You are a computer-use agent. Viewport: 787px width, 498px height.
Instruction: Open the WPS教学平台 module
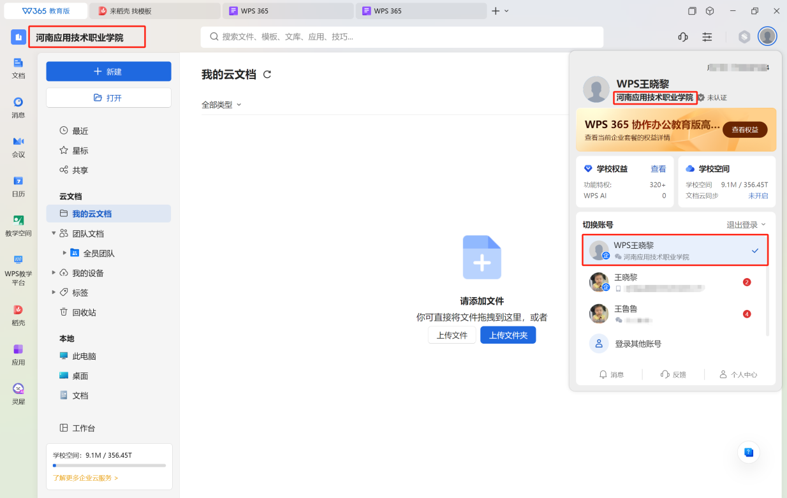(18, 270)
